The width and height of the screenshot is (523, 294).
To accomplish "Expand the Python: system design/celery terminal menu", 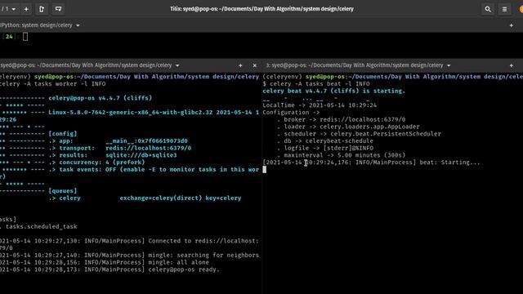I will tap(78, 25).
